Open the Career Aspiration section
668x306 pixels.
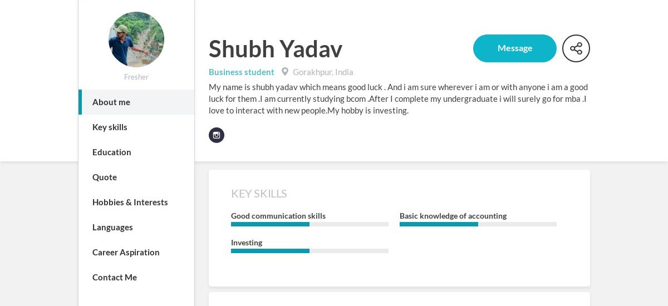point(136,252)
